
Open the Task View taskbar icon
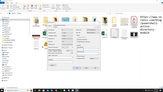35,90
